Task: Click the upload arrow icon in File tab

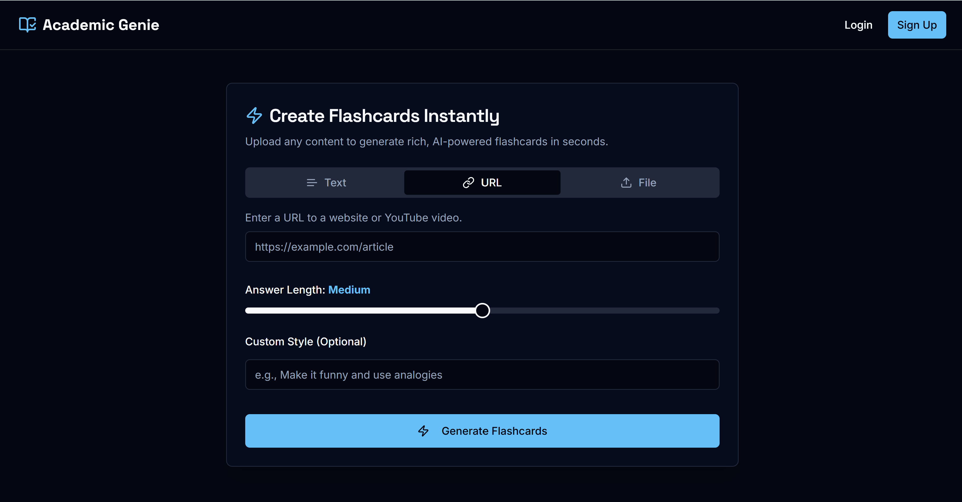Action: 626,183
